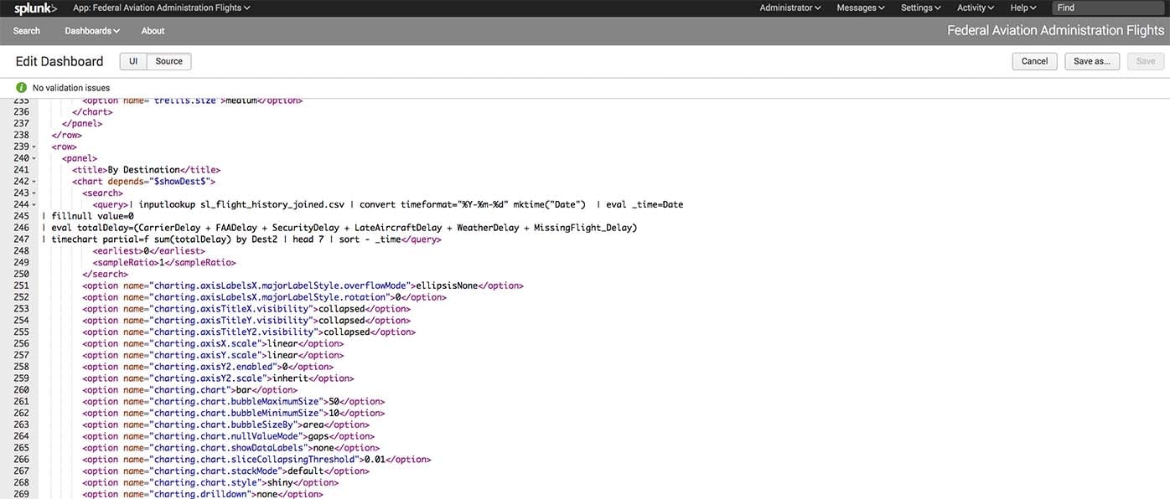Click the closing </panel> tag line
The image size is (1170, 499).
tap(82, 124)
